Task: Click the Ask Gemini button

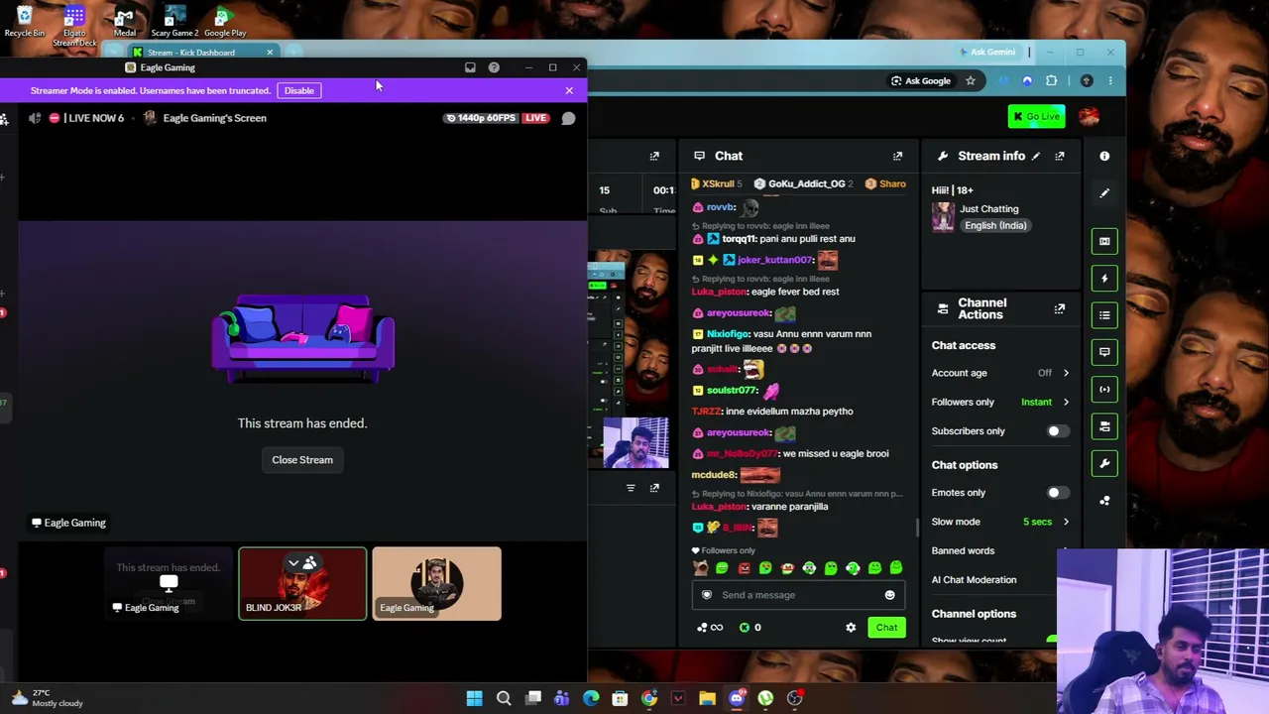Action: point(986,53)
